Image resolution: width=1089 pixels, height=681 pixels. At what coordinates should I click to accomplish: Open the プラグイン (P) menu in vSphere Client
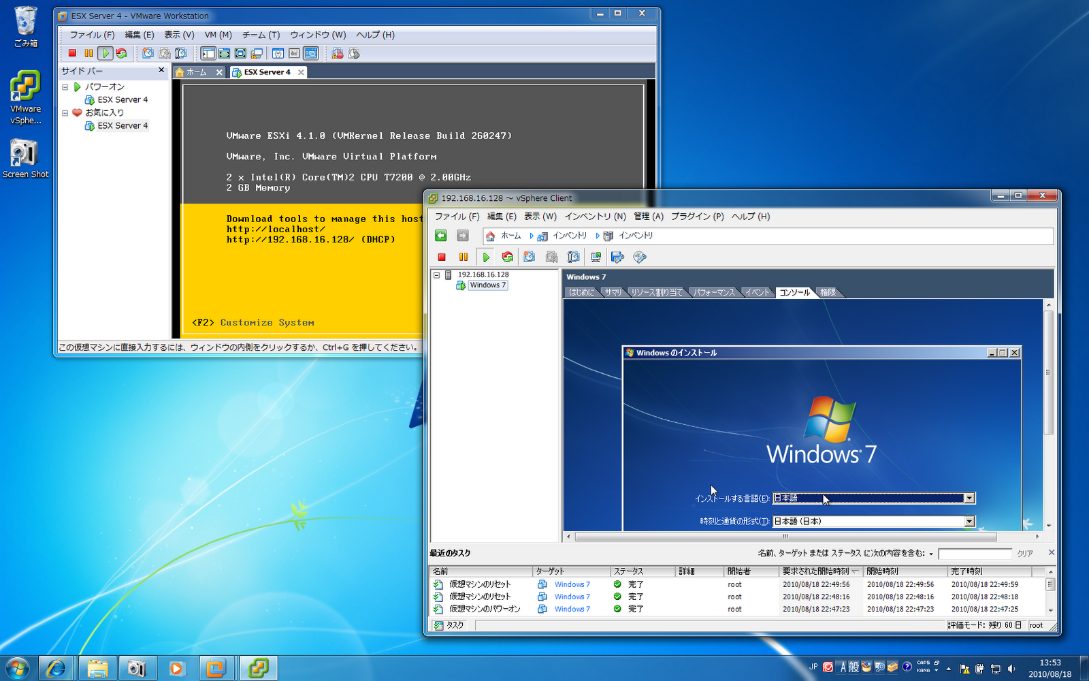(698, 217)
